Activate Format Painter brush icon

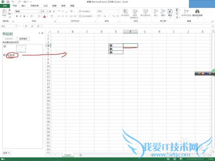[x=9, y=17]
